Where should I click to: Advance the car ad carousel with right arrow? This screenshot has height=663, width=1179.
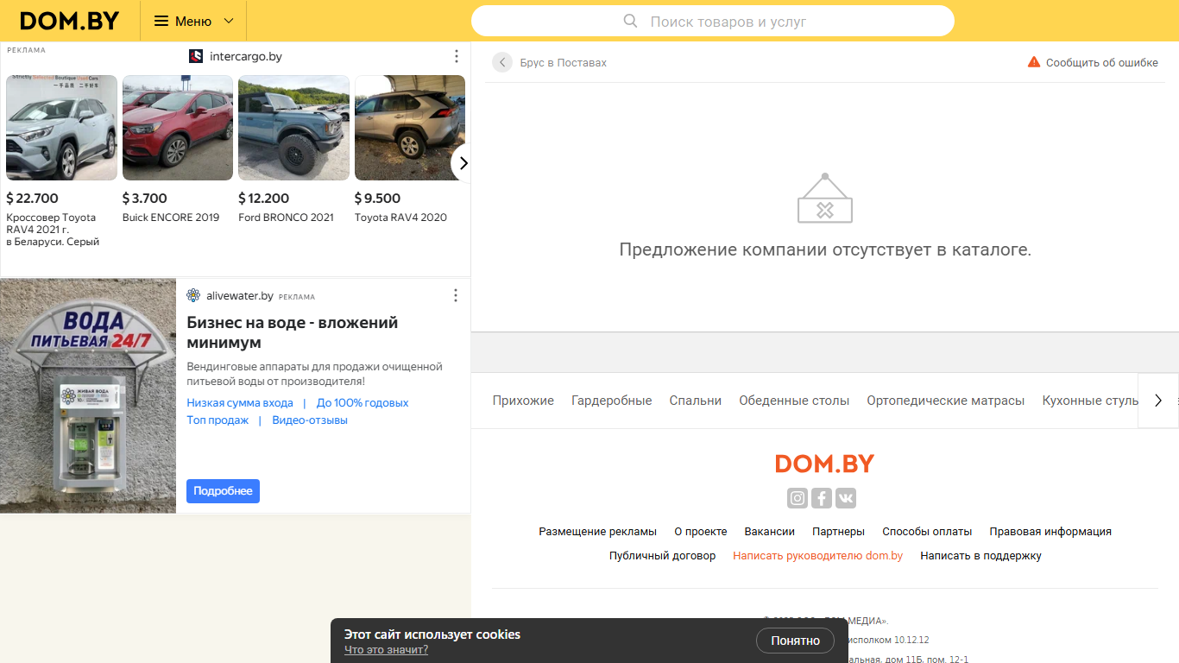(463, 162)
